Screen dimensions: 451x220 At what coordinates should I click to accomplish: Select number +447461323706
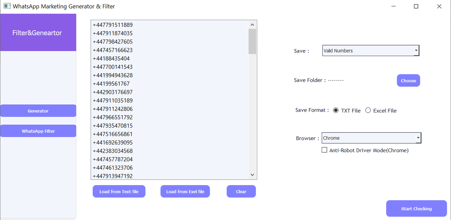113,167
